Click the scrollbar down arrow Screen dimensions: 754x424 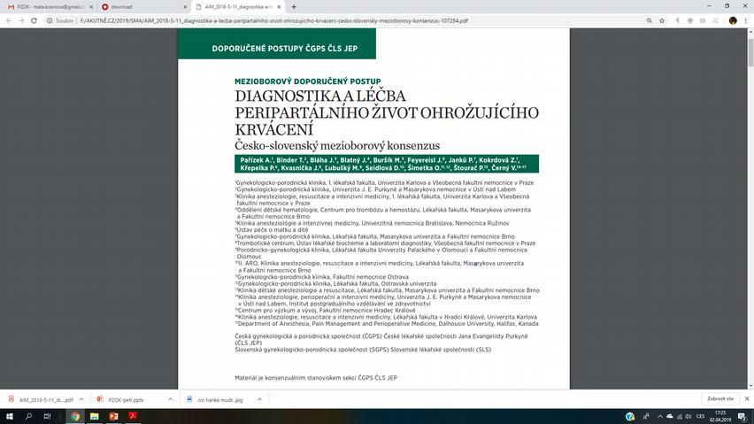point(750,386)
